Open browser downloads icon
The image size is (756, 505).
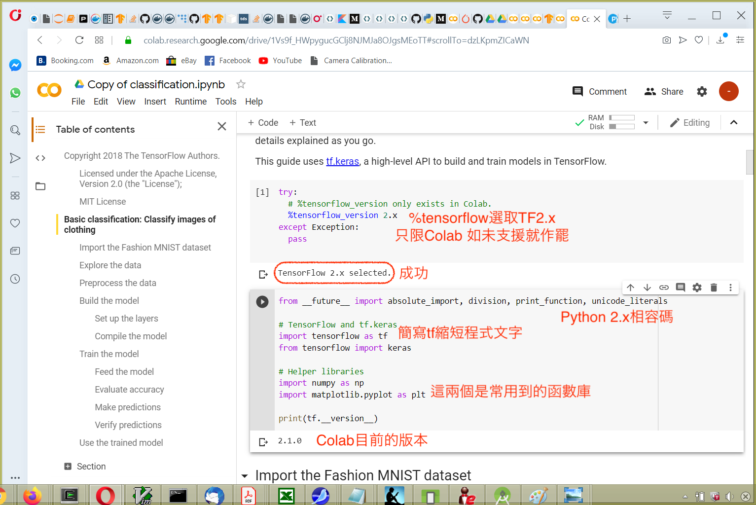coord(720,39)
